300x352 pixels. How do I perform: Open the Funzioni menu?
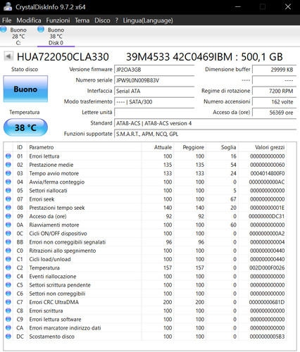58,20
